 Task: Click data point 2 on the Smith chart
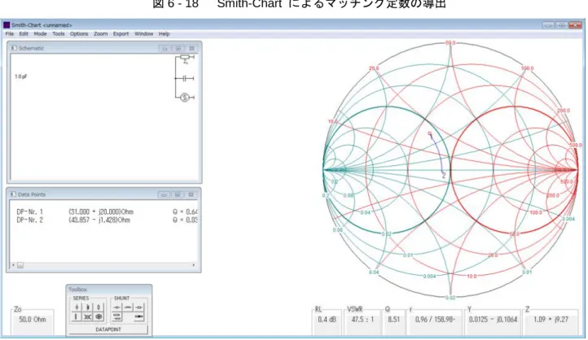coord(444,175)
